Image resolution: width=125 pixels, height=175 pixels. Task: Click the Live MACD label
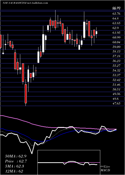pos(105,168)
